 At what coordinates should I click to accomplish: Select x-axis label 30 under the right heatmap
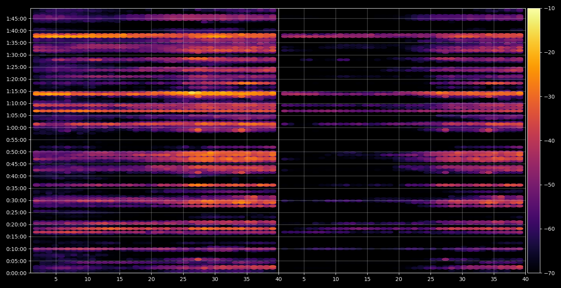(x=462, y=279)
